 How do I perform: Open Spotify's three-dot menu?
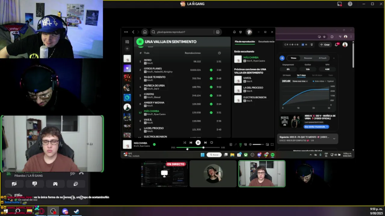(x=126, y=32)
